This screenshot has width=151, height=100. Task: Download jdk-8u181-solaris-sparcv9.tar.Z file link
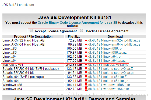pos(110,69)
